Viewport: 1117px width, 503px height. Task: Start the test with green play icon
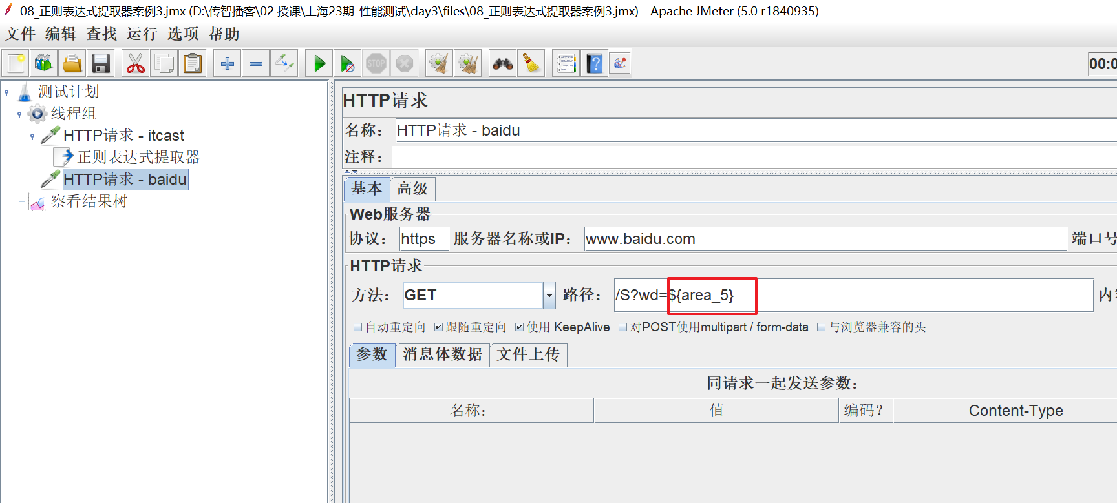tap(319, 63)
